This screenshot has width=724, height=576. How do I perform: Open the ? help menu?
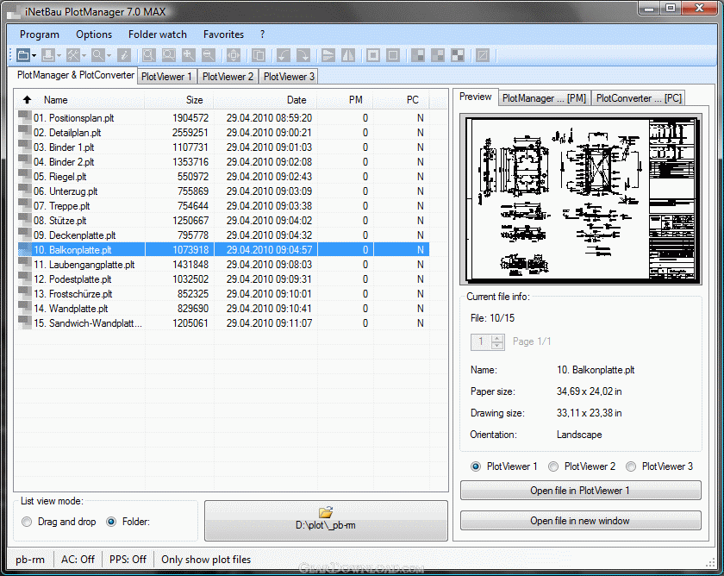click(262, 34)
